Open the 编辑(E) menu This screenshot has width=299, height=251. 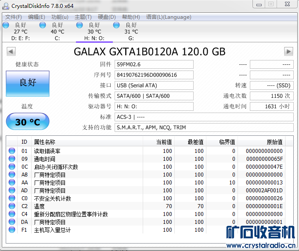click(x=36, y=17)
